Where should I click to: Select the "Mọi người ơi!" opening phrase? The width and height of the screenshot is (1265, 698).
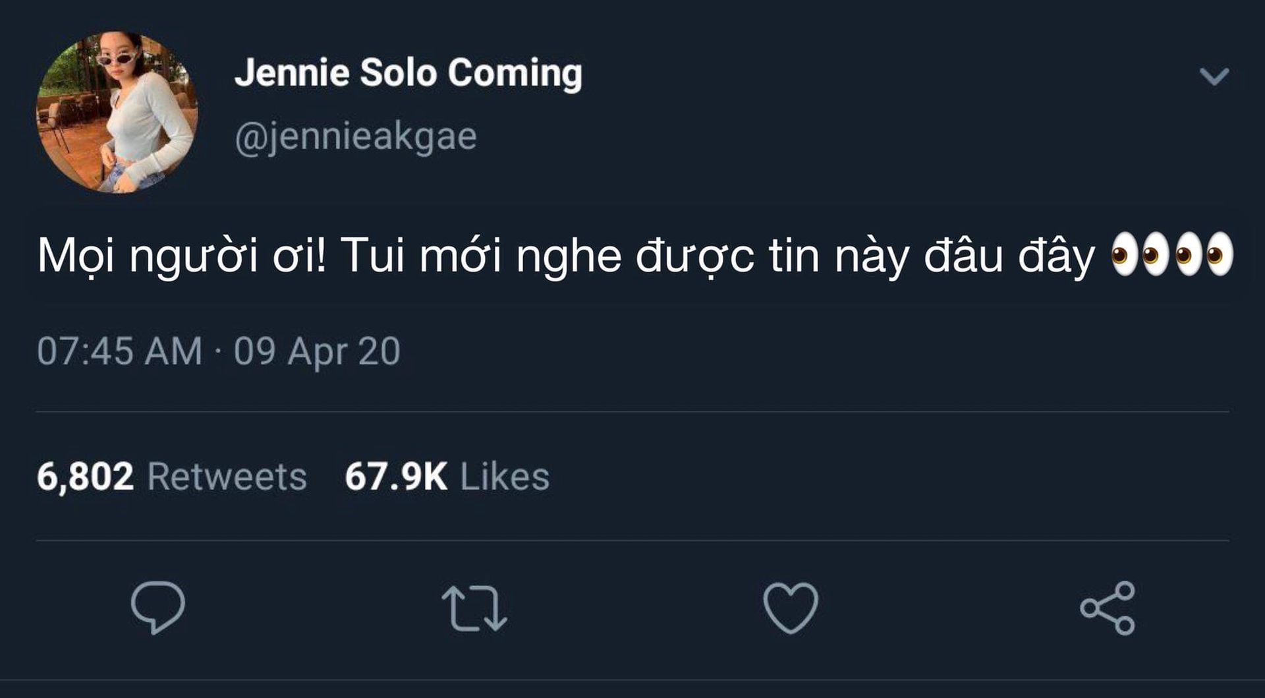click(181, 256)
